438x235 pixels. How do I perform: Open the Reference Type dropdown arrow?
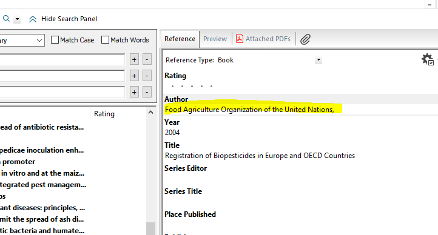(318, 60)
